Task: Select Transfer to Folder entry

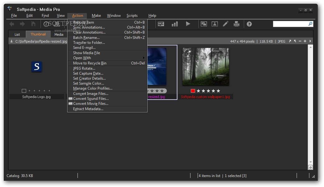Action: 107,43
